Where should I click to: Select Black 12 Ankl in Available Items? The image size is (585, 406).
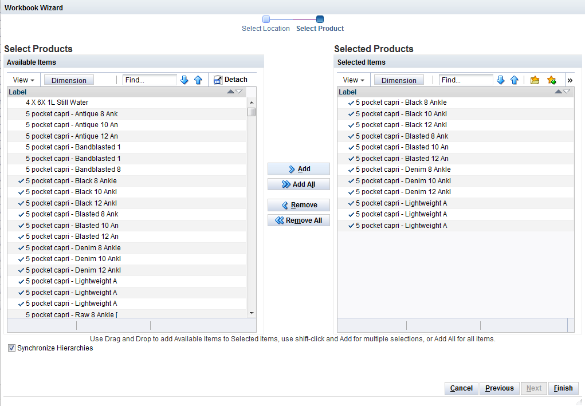(127, 203)
